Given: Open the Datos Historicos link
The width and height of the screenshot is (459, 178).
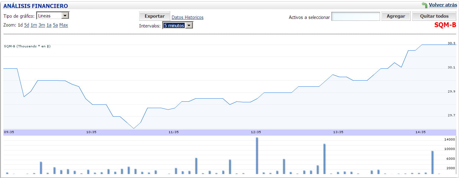Looking at the screenshot, I should (x=187, y=17).
